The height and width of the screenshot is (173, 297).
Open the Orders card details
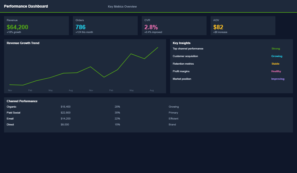(105, 26)
